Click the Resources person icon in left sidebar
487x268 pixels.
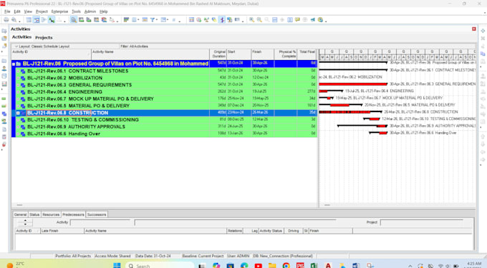4,69
